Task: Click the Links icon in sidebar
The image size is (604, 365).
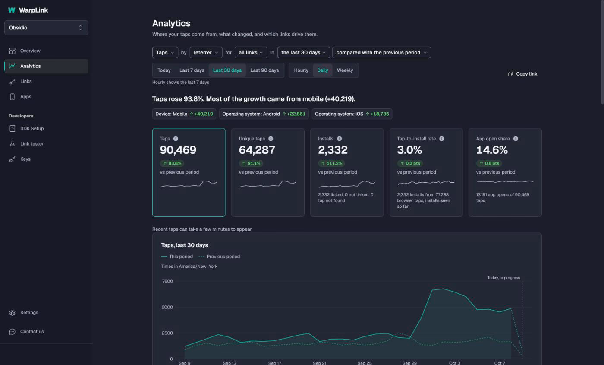Action: click(x=13, y=81)
